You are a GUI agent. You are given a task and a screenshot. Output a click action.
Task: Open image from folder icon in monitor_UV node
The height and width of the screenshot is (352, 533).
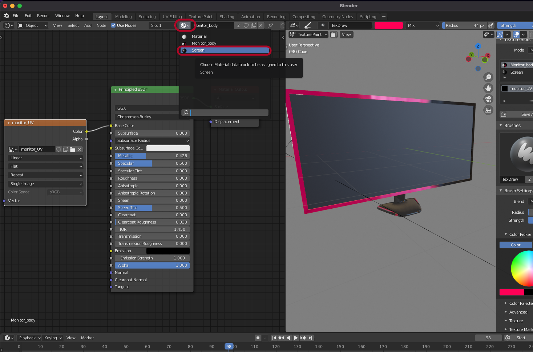click(73, 149)
